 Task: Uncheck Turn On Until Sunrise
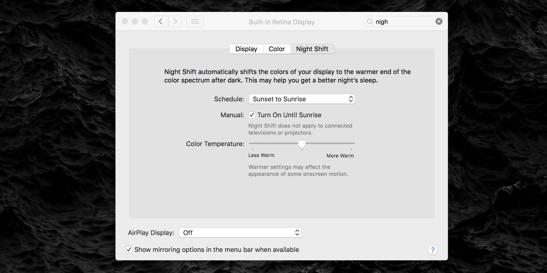[x=252, y=115]
